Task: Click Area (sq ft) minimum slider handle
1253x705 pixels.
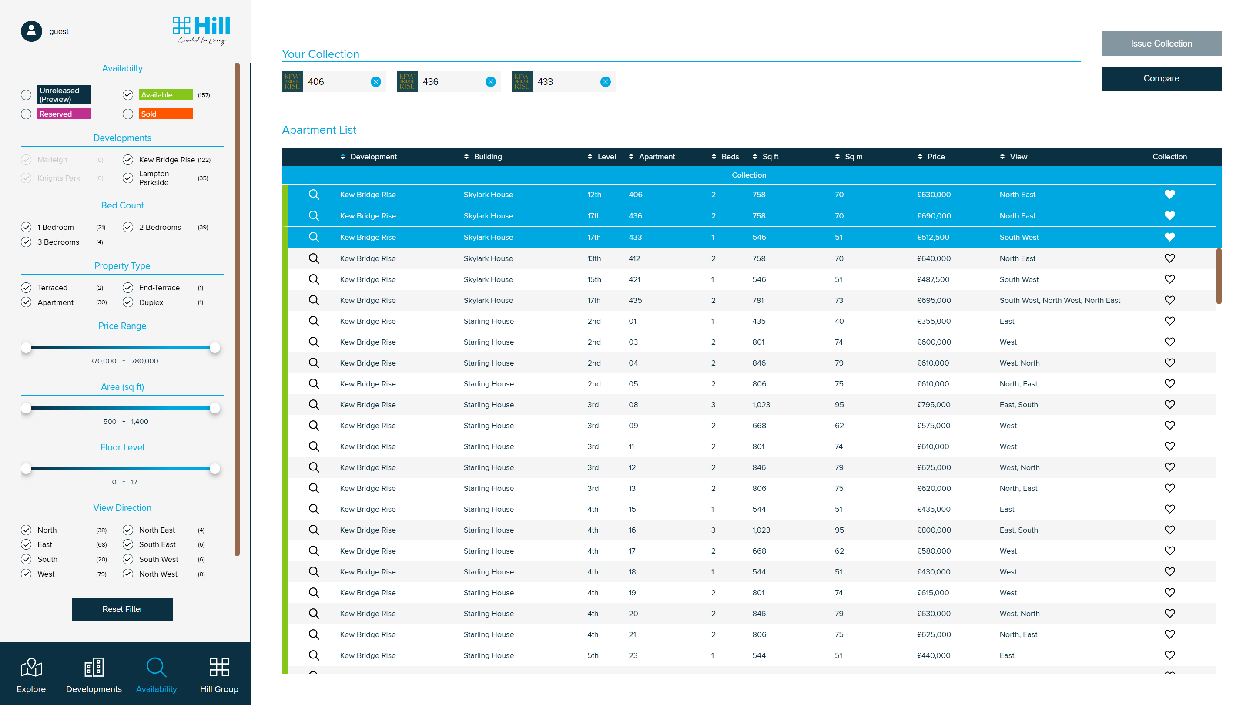Action: tap(26, 408)
